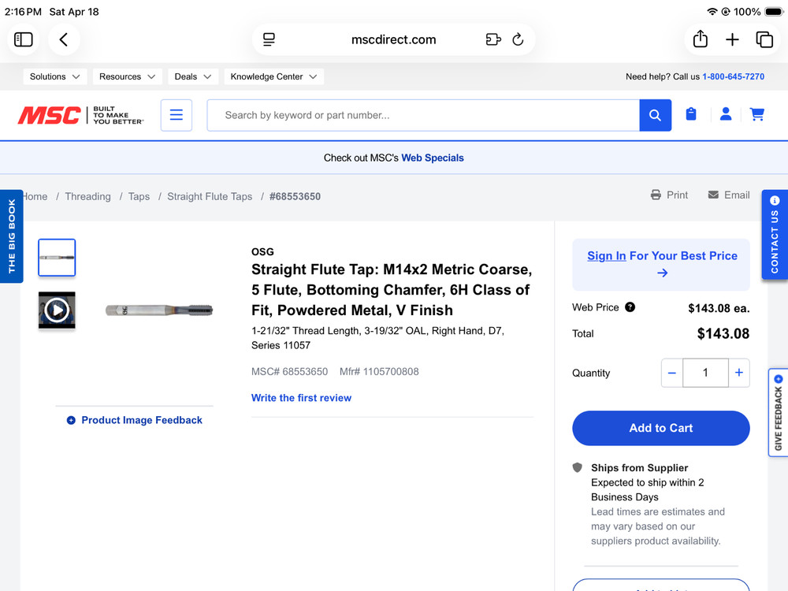Screen dimensions: 788x591
Task: Open the Knowledge Center dropdown
Action: [x=273, y=76]
